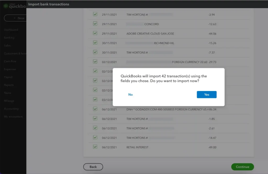Screen dimensions: 268x174
Task: Uncheck the CONCORD -12.63 transaction
Action: (x=95, y=24)
